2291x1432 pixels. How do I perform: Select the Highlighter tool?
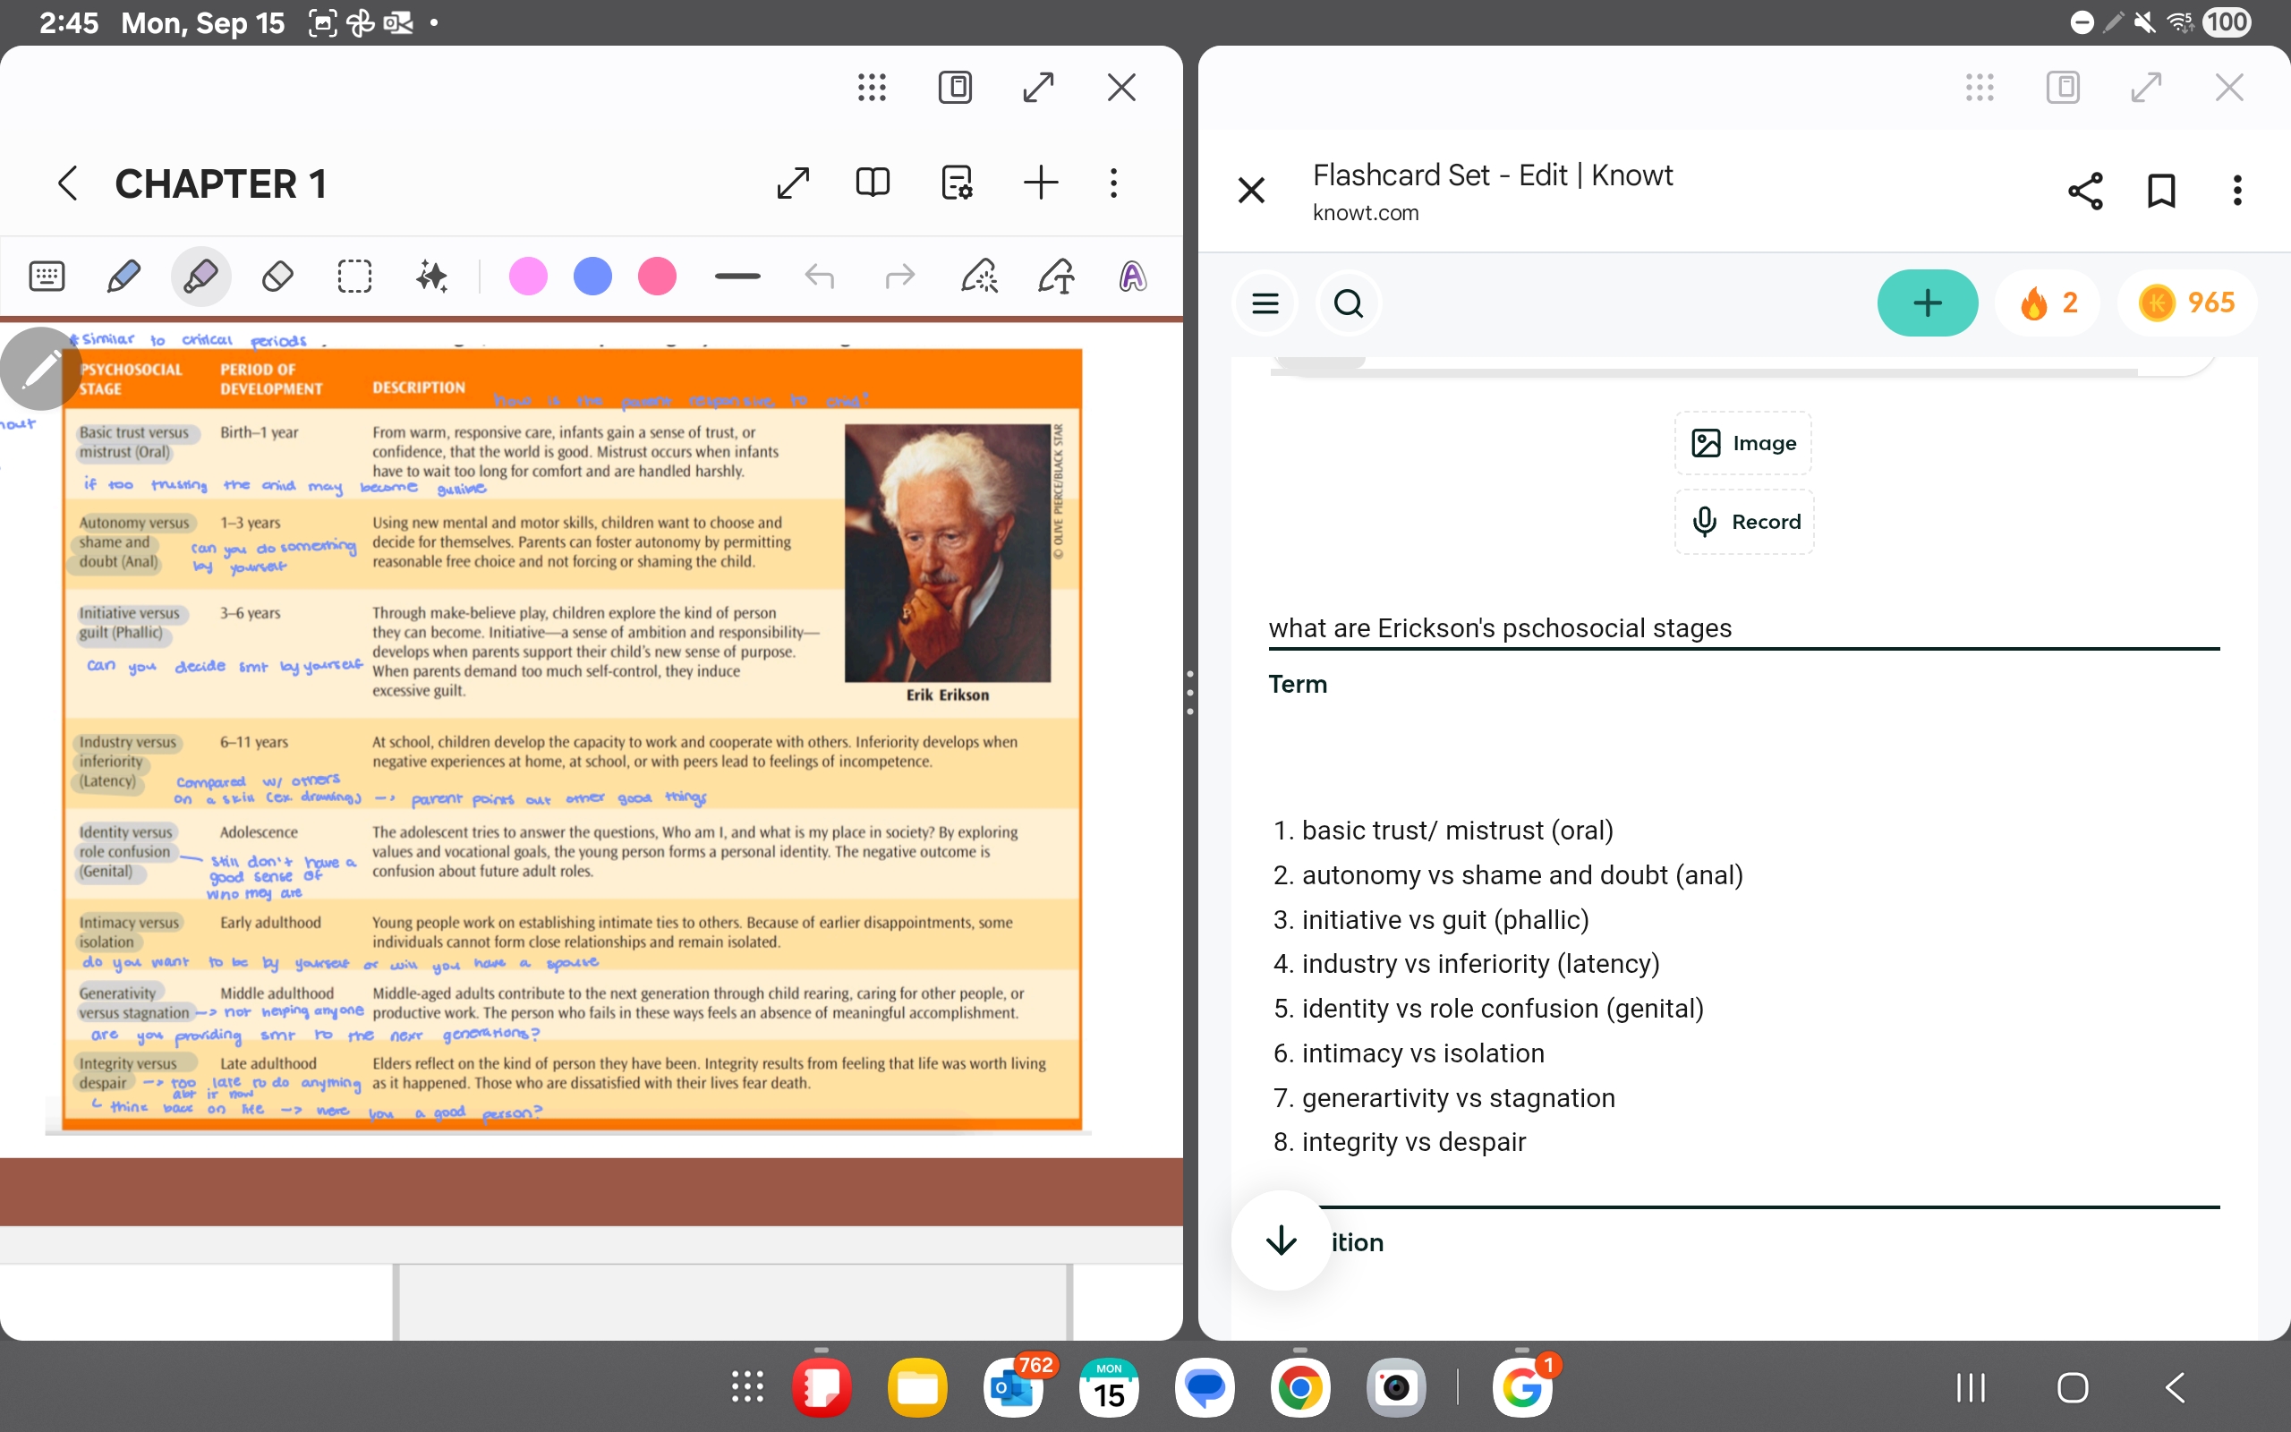click(200, 277)
